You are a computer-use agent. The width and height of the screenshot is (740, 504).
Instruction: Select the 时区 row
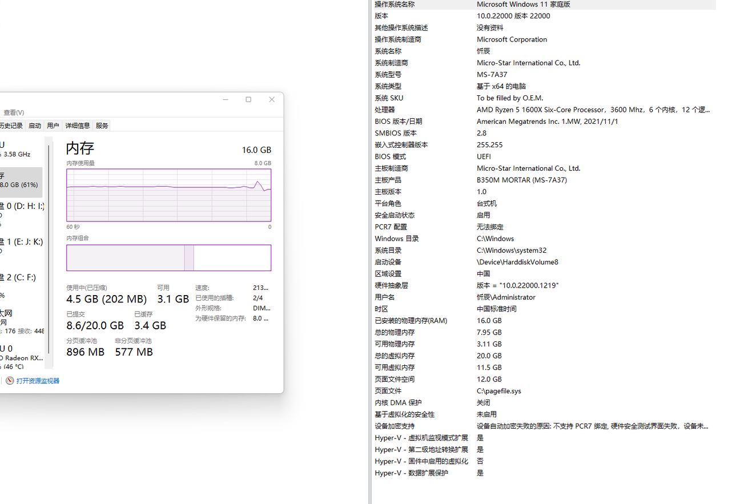(x=544, y=309)
